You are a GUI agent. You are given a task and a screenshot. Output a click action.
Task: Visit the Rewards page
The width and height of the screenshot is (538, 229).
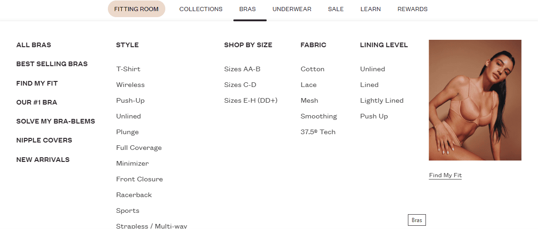pos(413,9)
